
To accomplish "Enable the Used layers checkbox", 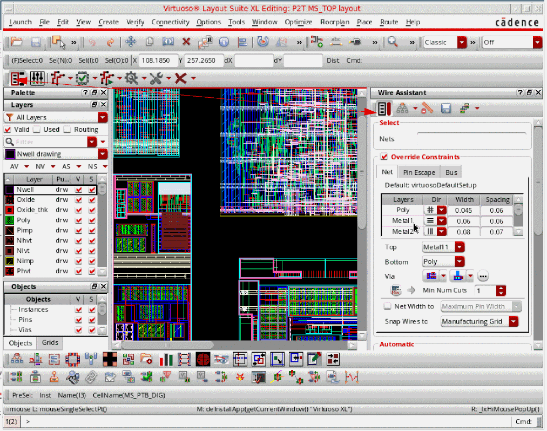I will point(37,130).
